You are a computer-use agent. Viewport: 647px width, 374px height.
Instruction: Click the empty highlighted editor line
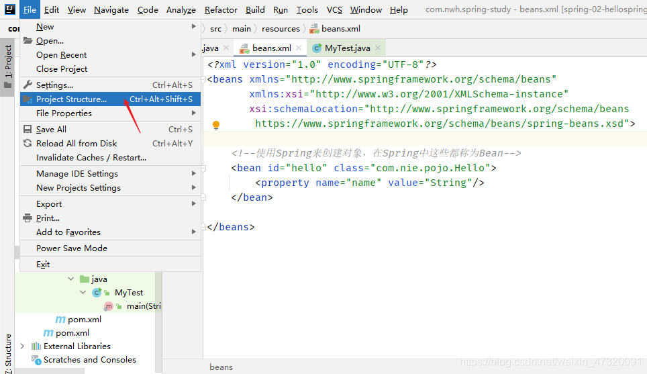click(425, 138)
